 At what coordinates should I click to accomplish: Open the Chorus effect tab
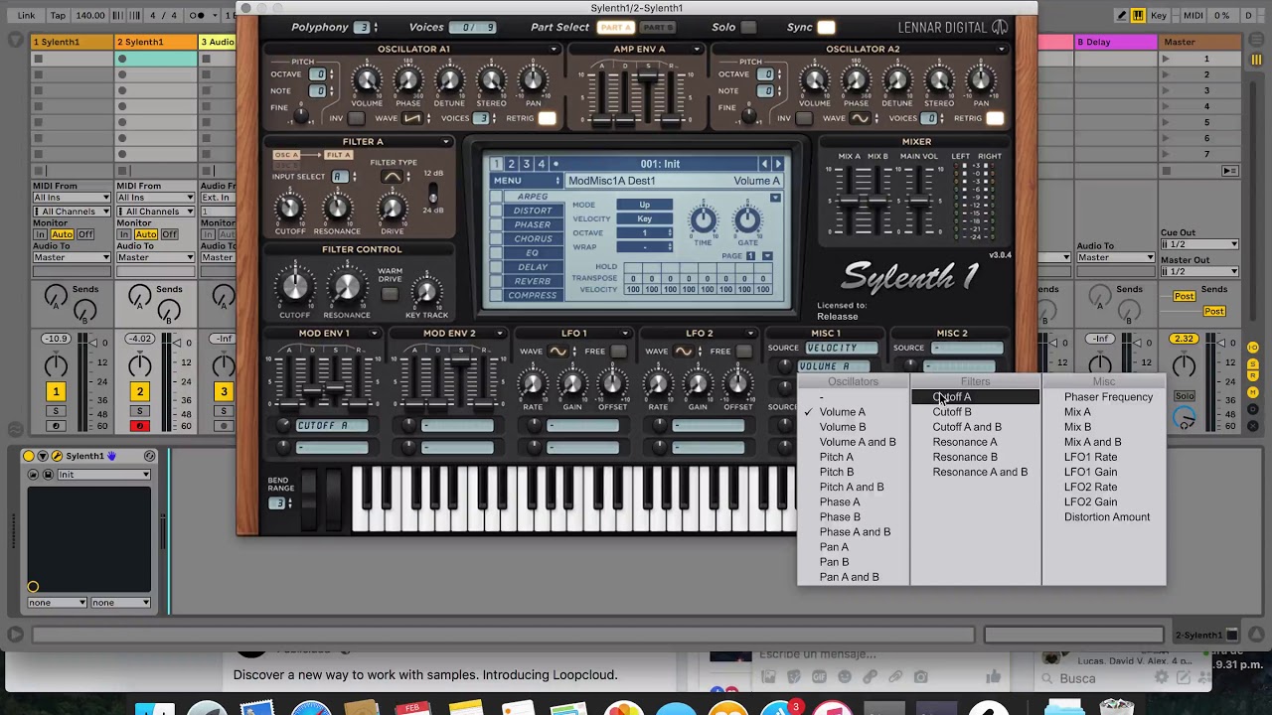click(x=533, y=238)
